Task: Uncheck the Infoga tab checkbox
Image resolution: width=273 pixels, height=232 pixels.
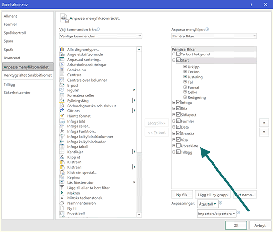Action: [x=178, y=102]
